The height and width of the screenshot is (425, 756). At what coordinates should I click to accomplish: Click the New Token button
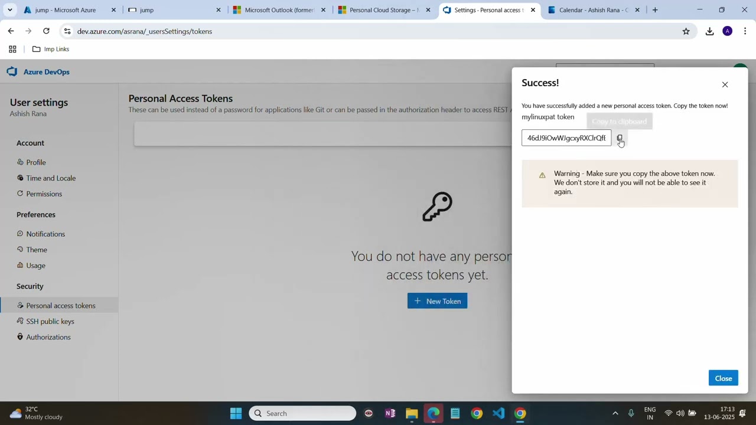pyautogui.click(x=437, y=301)
